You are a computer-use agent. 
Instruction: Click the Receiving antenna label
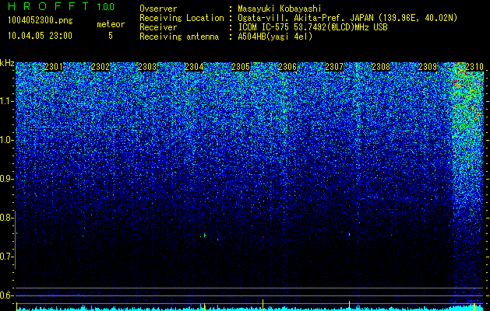coord(179,37)
